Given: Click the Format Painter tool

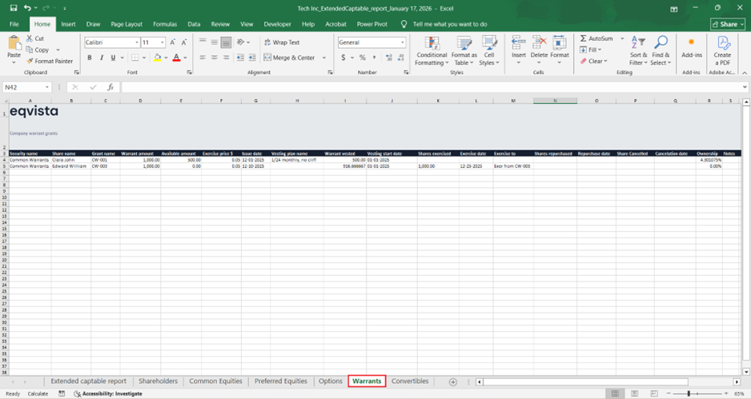Looking at the screenshot, I should (50, 61).
